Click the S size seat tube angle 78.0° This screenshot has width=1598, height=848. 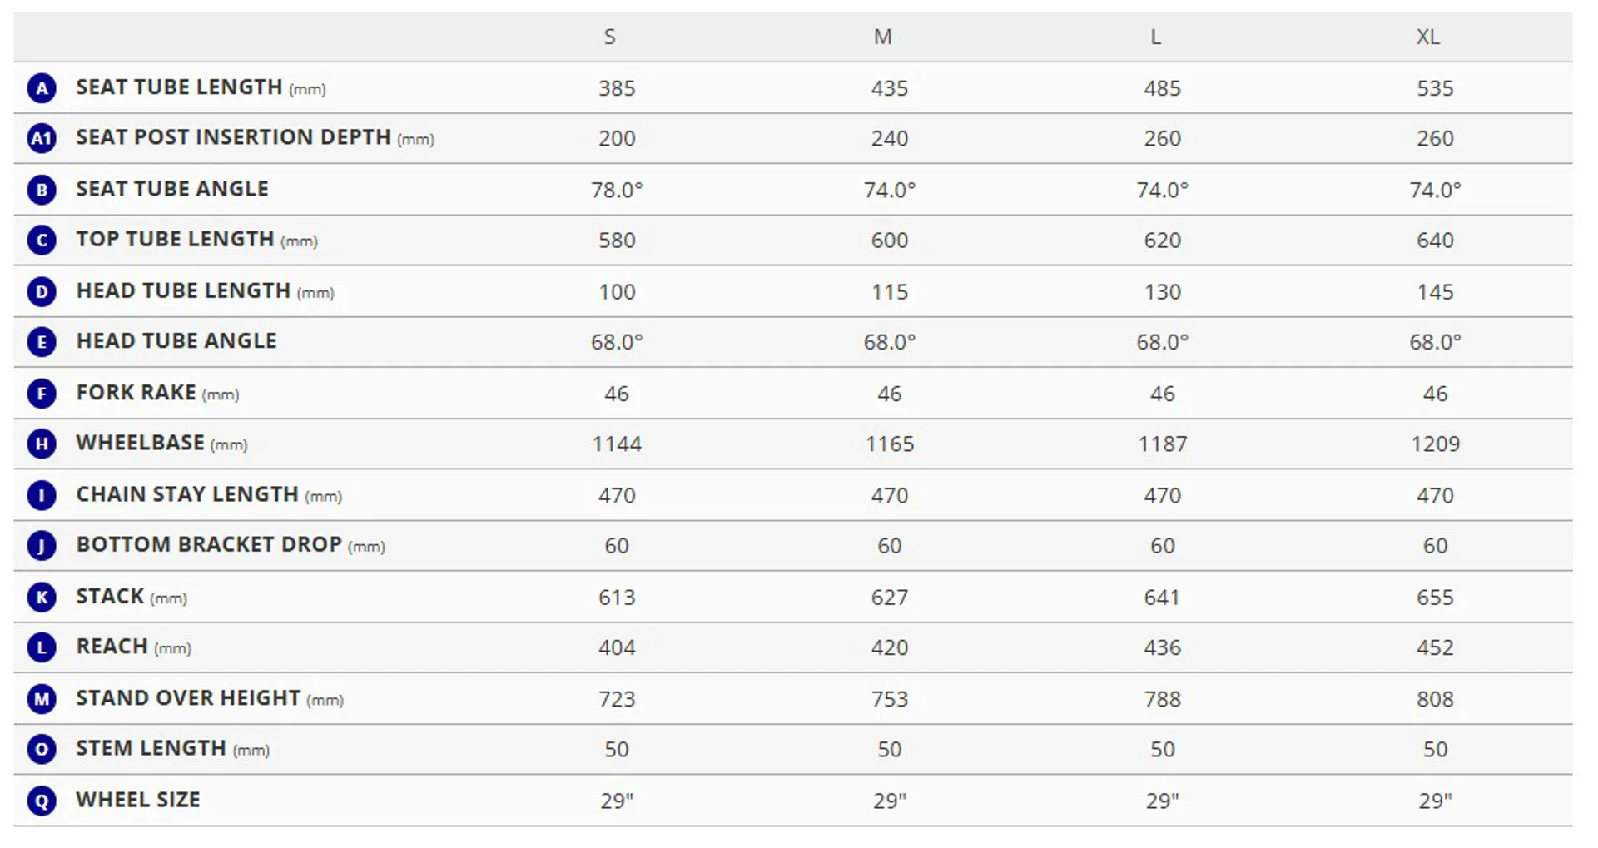[617, 190]
